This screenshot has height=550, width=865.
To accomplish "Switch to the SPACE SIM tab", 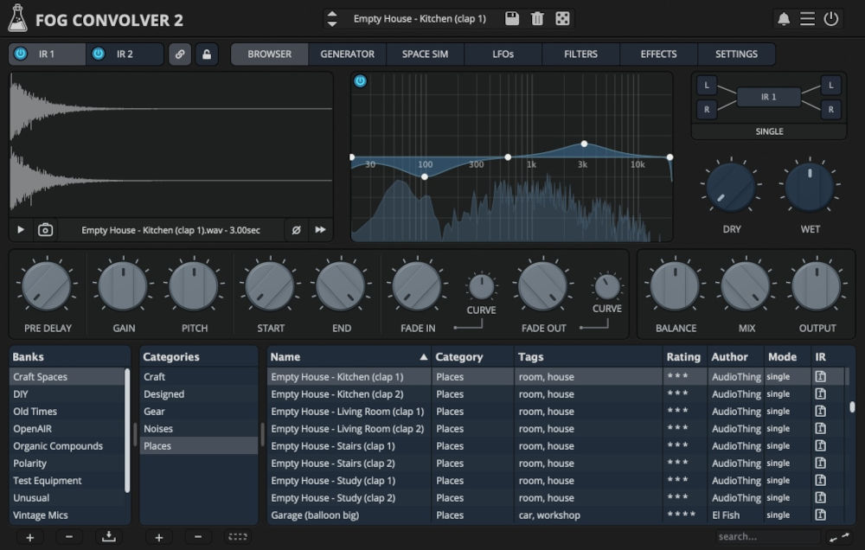I will pos(425,54).
